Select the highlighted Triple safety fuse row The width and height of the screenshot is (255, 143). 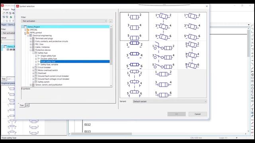pos(75,62)
